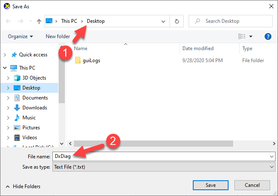The height and width of the screenshot is (196, 278).
Task: Expand the Quick access node
Action: pyautogui.click(x=5, y=55)
